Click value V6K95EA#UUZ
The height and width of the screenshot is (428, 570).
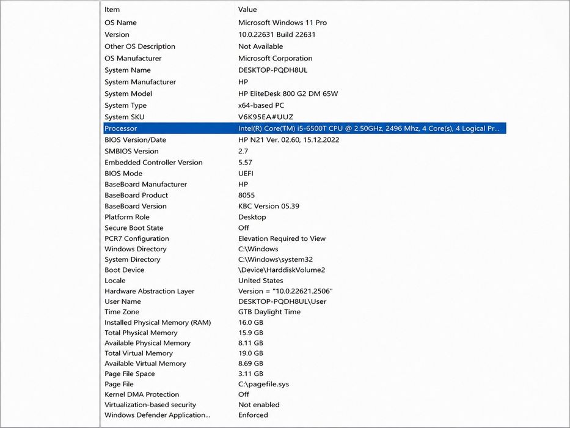pos(265,117)
